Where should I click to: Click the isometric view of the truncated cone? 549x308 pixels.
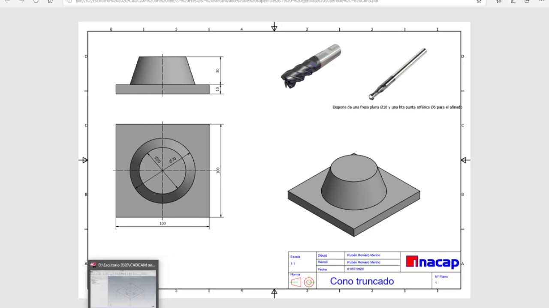coord(354,195)
